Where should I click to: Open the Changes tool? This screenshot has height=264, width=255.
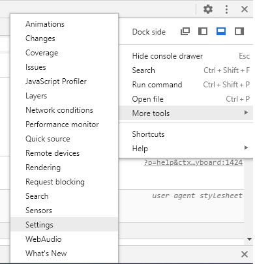point(64,38)
